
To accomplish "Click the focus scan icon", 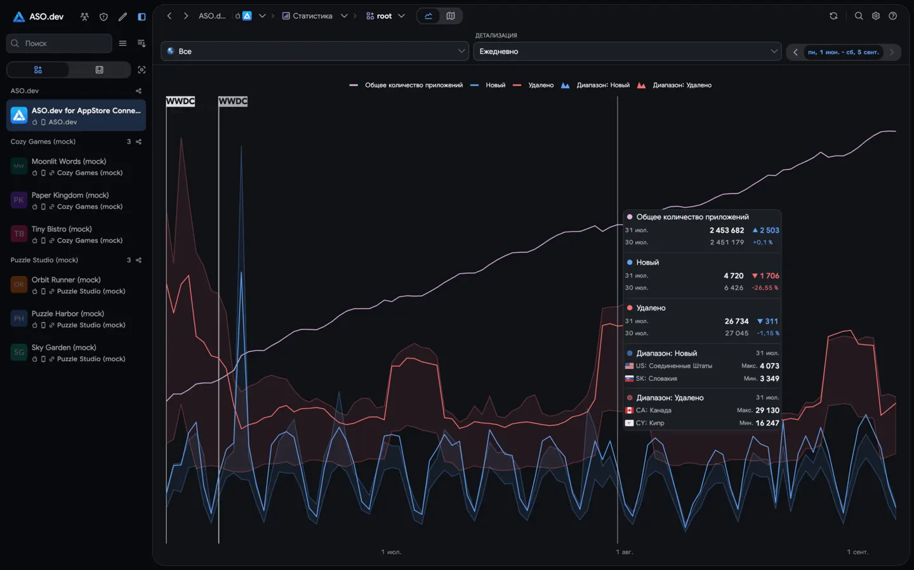I will point(142,70).
